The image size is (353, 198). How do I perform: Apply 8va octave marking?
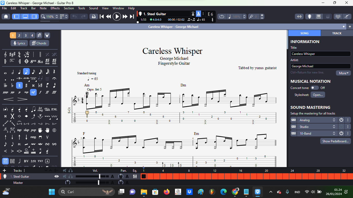[x=33, y=61]
